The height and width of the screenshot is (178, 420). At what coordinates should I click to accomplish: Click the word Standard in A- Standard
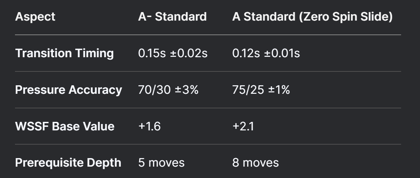click(181, 17)
